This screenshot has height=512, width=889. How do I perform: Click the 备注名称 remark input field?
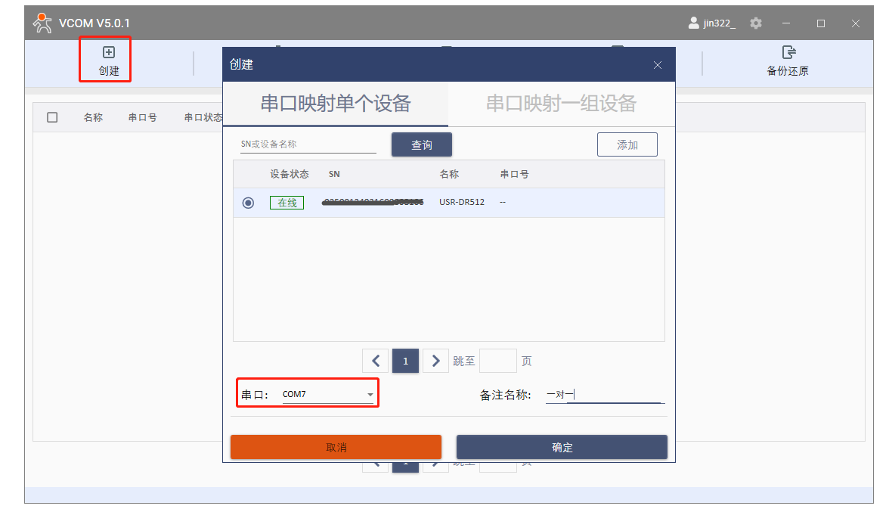click(603, 394)
